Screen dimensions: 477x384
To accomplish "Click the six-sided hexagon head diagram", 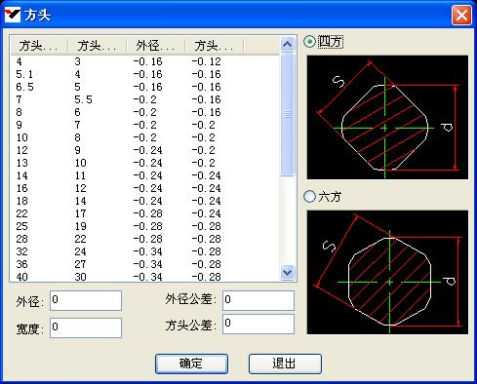I will (x=387, y=272).
